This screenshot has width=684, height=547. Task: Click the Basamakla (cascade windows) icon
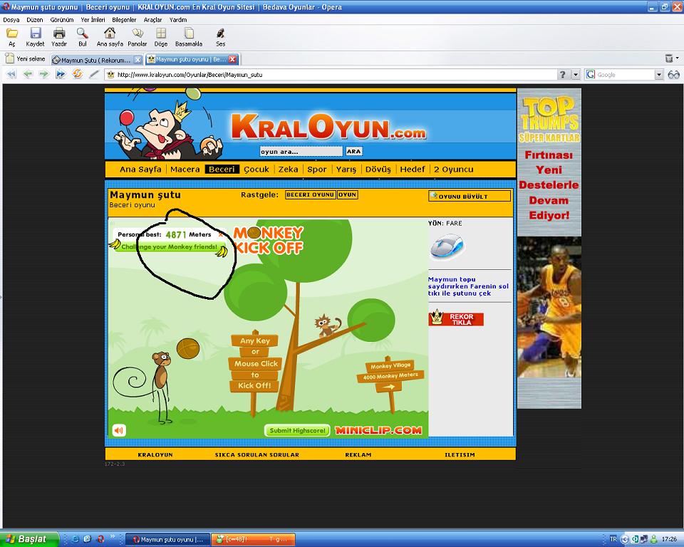(x=187, y=32)
